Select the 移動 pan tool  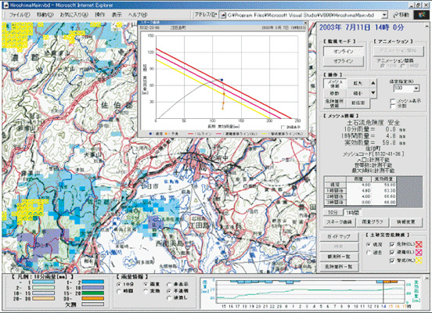(334, 94)
